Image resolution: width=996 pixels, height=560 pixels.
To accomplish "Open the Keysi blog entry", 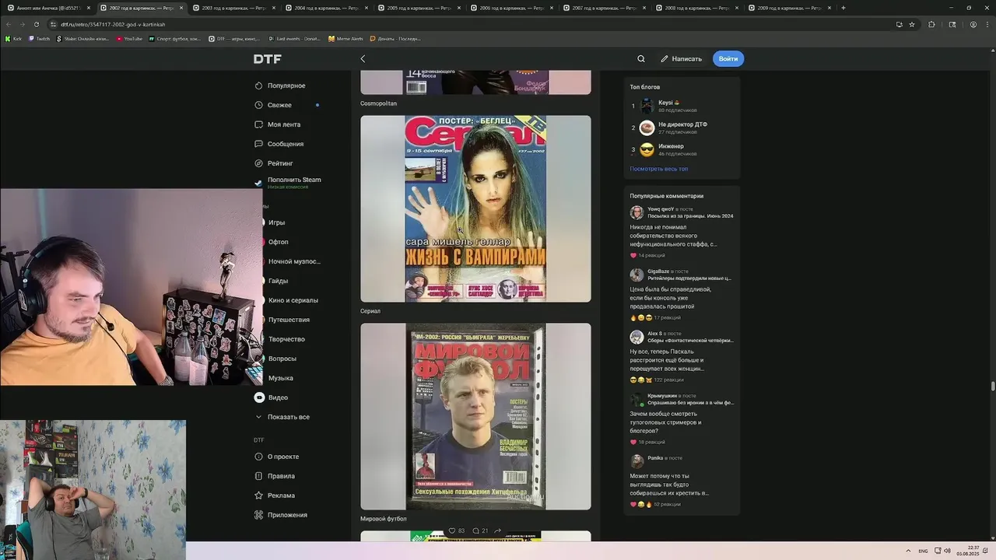I will coord(683,106).
